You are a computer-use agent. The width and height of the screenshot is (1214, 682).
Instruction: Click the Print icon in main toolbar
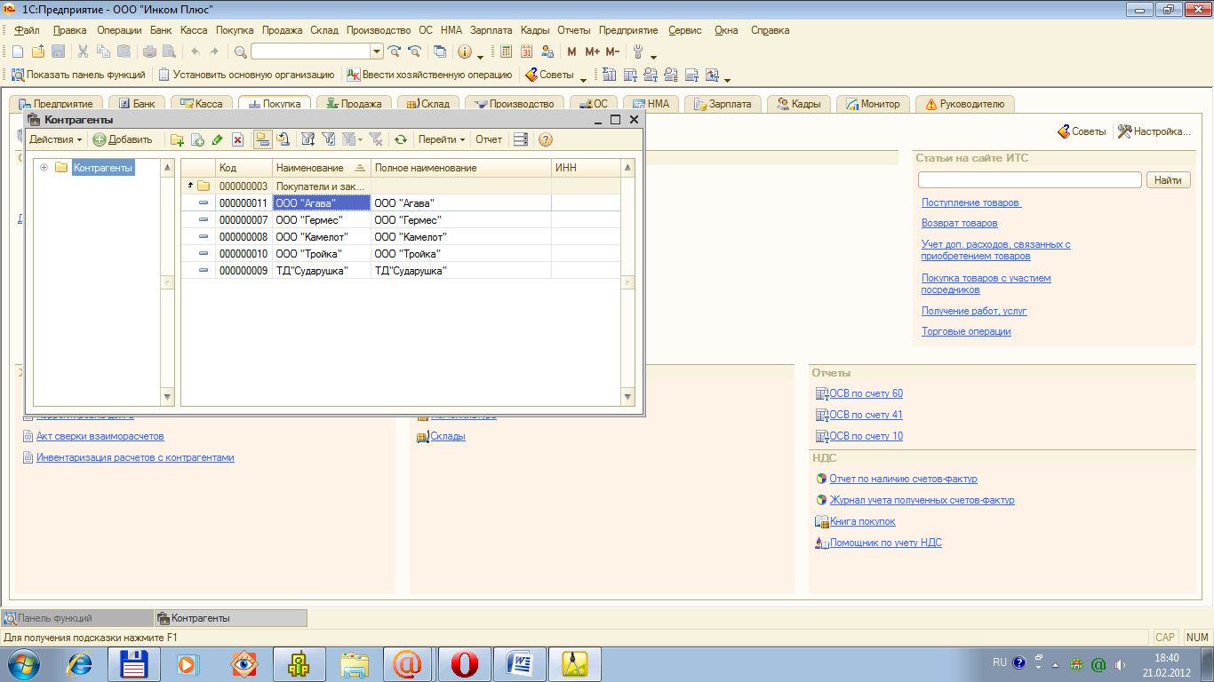coord(150,52)
